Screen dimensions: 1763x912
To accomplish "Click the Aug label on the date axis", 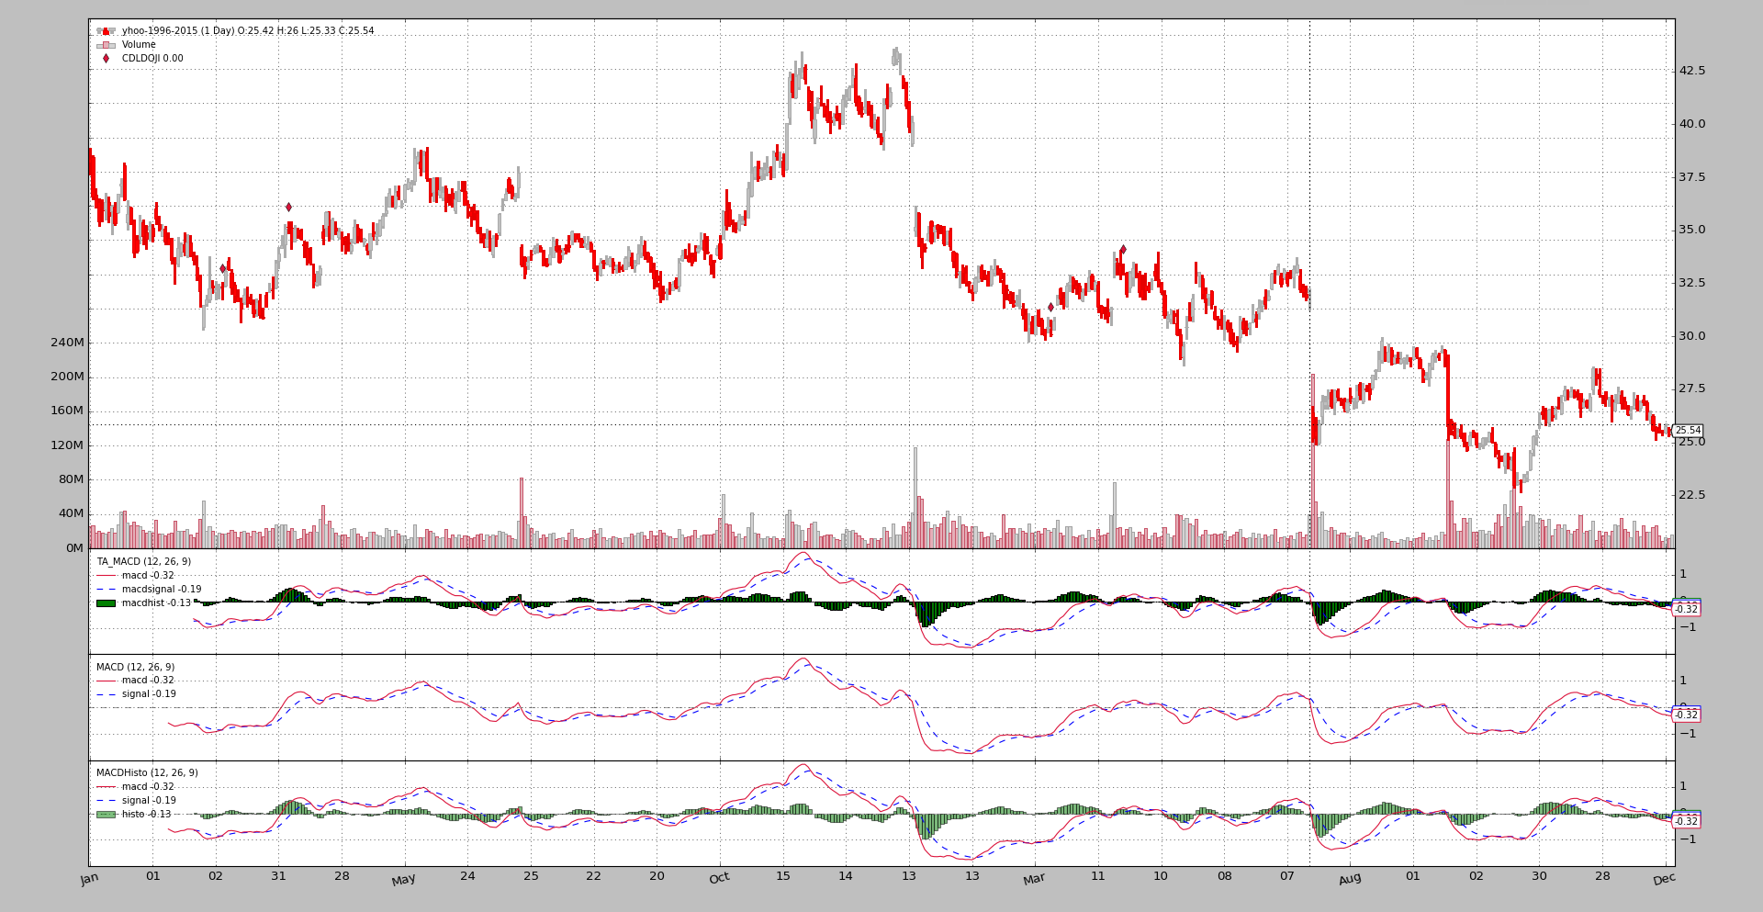I will point(1349,879).
